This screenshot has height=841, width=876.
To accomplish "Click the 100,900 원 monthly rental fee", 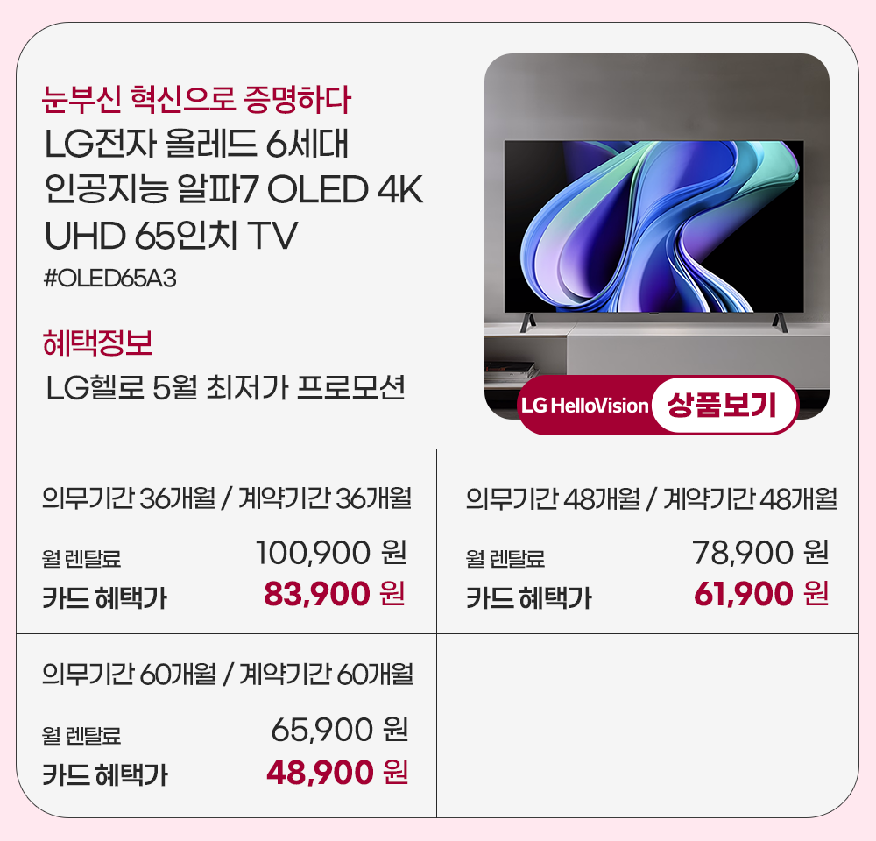I will coord(331,553).
